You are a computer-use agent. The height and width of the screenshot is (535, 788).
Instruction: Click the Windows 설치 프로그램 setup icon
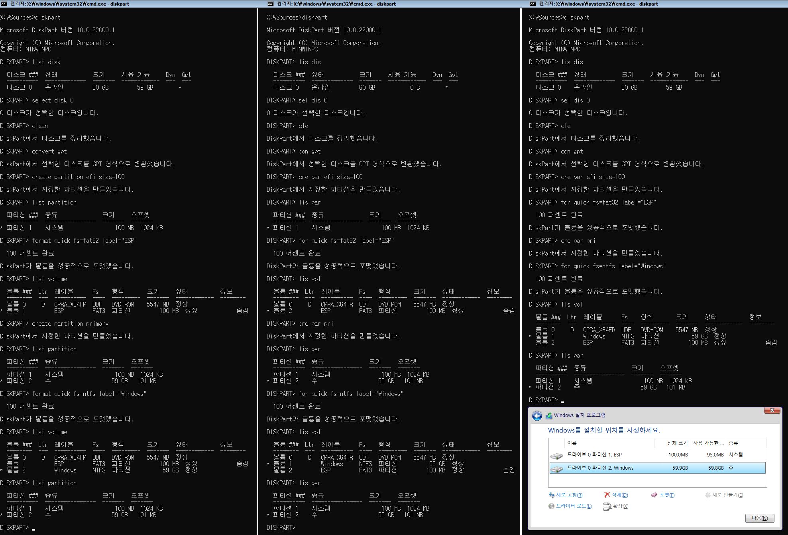pyautogui.click(x=549, y=415)
